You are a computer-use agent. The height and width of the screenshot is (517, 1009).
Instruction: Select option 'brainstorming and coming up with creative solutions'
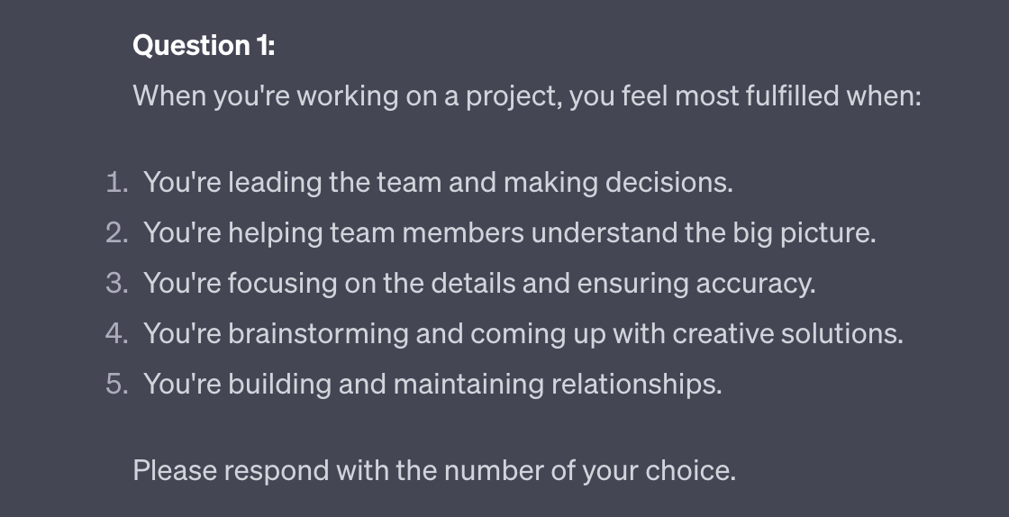(x=523, y=334)
